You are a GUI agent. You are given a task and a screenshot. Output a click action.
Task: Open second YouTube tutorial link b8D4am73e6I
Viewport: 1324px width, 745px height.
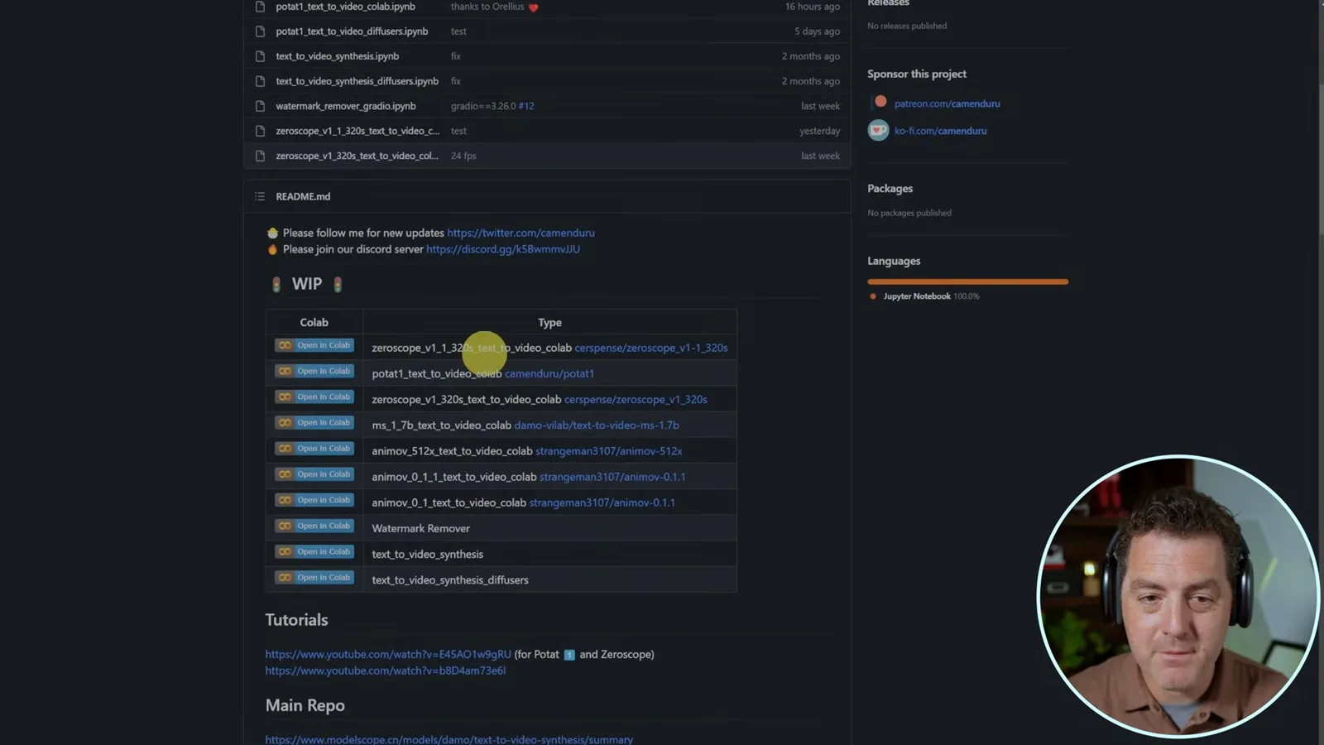pyautogui.click(x=386, y=670)
